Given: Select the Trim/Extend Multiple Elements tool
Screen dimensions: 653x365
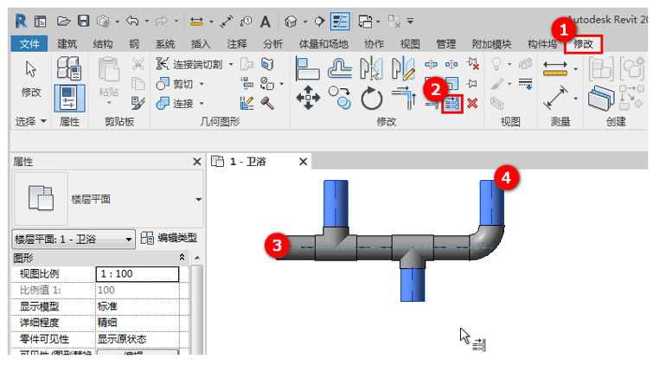Looking at the screenshot, I should click(x=452, y=104).
